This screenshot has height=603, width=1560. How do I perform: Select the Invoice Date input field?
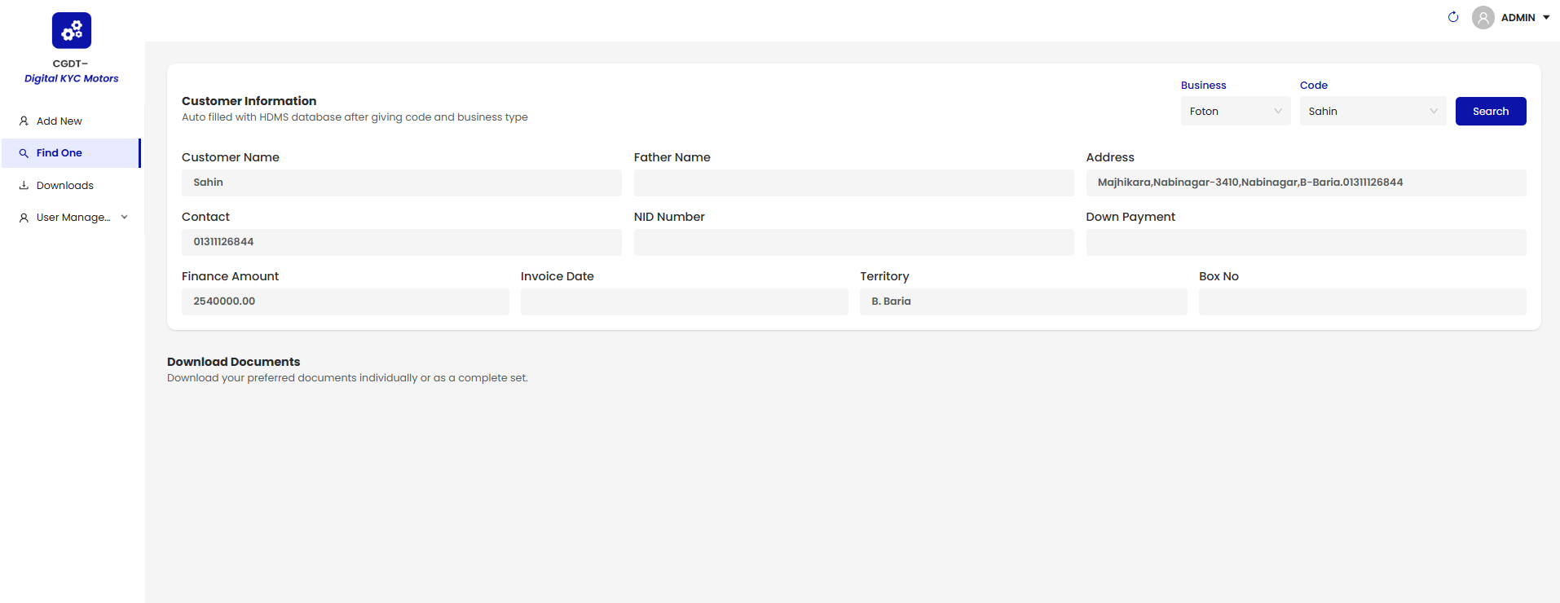684,301
